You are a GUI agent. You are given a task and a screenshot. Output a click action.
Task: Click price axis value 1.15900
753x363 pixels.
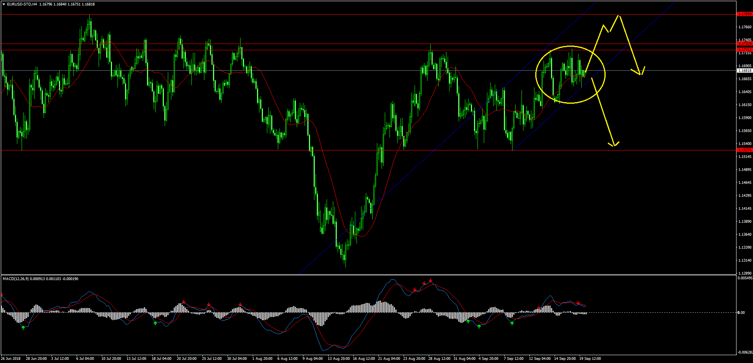(745, 118)
